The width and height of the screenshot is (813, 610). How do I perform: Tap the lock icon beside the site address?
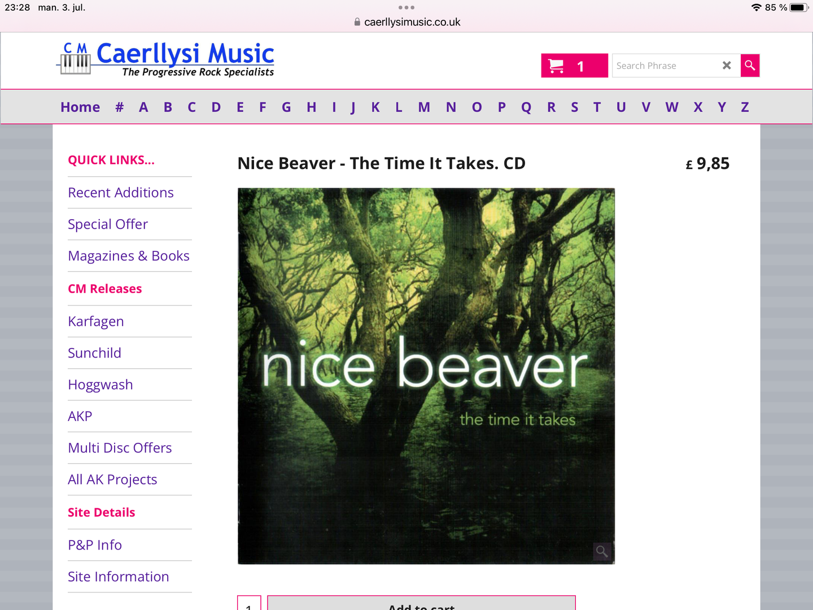click(x=357, y=22)
